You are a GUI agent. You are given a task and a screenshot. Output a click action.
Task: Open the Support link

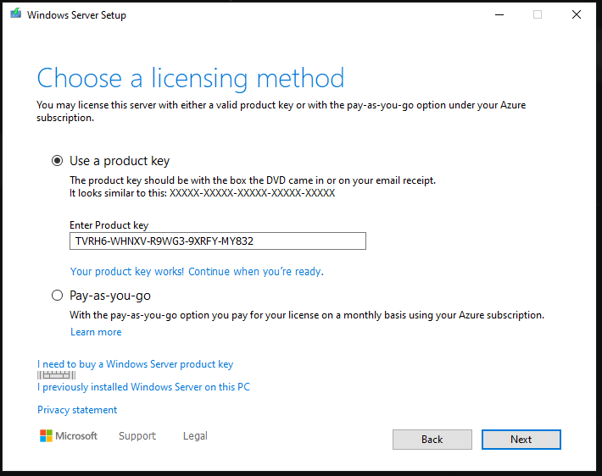[x=137, y=435]
